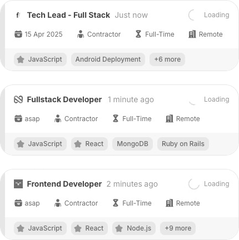This screenshot has height=240, width=239.
Task: Click the Tech Lead company logo icon
Action: 18,15
